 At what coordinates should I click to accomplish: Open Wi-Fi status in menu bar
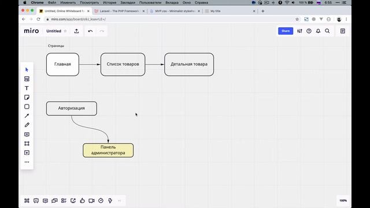[287, 2]
